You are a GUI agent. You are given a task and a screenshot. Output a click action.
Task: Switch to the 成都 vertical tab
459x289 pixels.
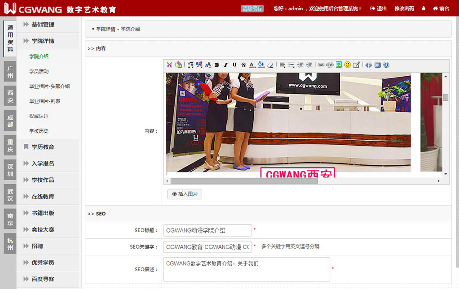point(10,121)
